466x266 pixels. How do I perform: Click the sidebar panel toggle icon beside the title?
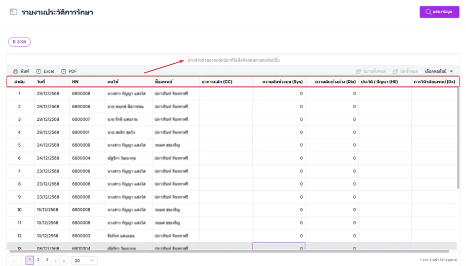14,12
